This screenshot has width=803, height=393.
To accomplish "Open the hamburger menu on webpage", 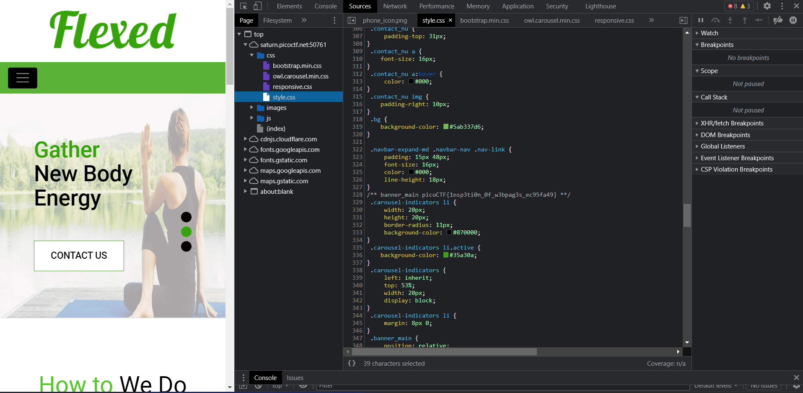I will (23, 78).
